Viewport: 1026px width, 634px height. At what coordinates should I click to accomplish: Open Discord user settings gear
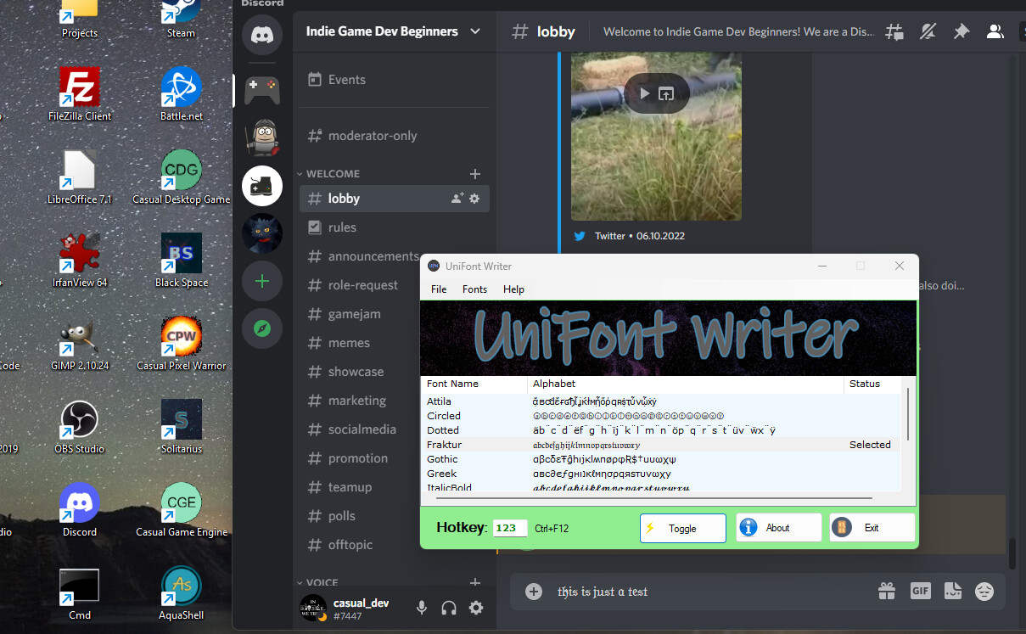pos(476,608)
